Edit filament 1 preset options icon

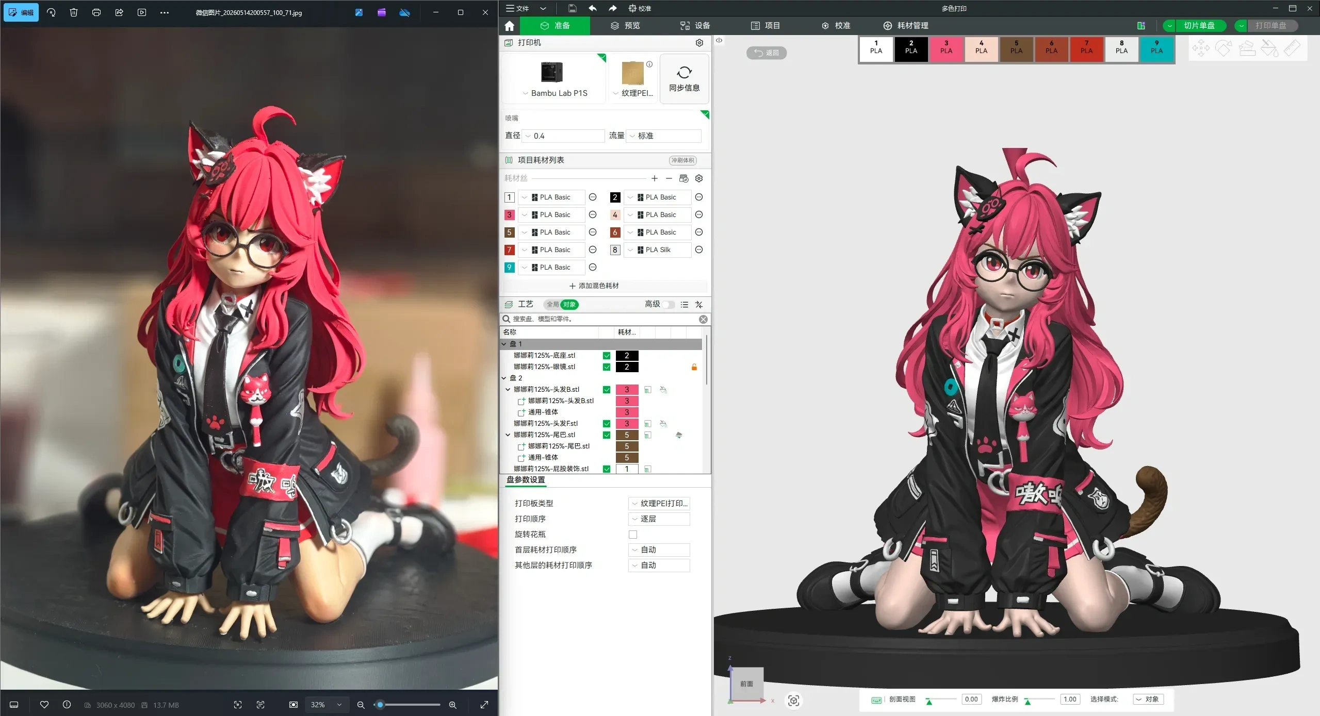point(593,197)
